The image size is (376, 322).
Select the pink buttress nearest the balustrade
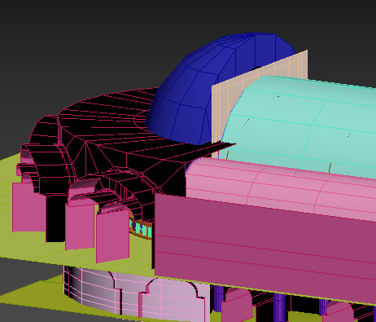tap(113, 236)
